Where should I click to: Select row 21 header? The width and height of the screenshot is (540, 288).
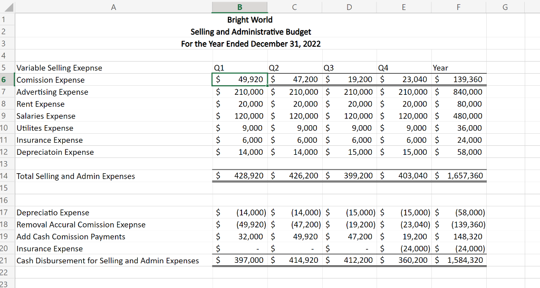point(7,261)
